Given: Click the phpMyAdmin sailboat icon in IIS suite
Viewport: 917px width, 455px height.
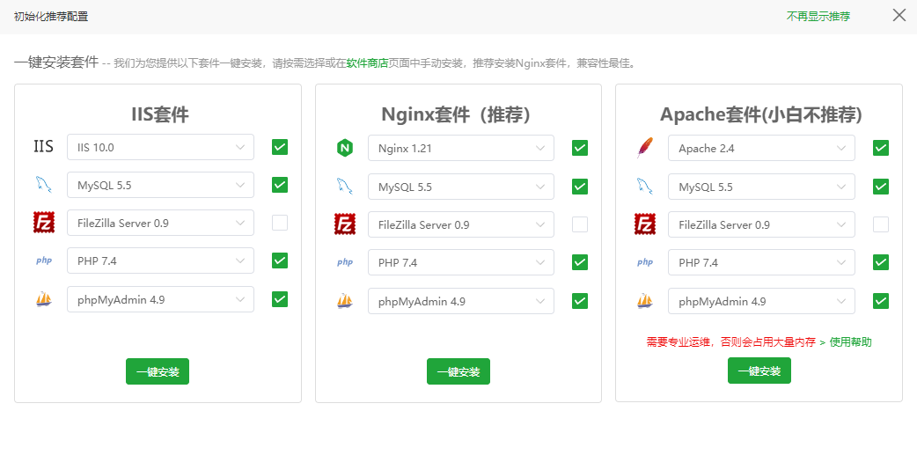Looking at the screenshot, I should (x=43, y=299).
